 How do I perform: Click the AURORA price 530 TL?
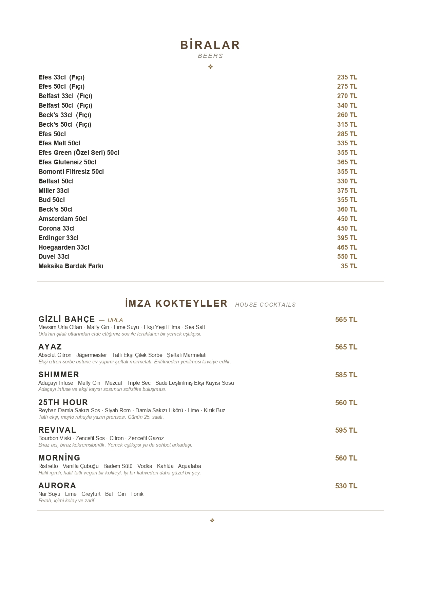click(x=346, y=486)
